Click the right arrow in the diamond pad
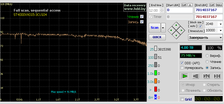The width and height of the screenshot is (224, 104). coord(182,30)
